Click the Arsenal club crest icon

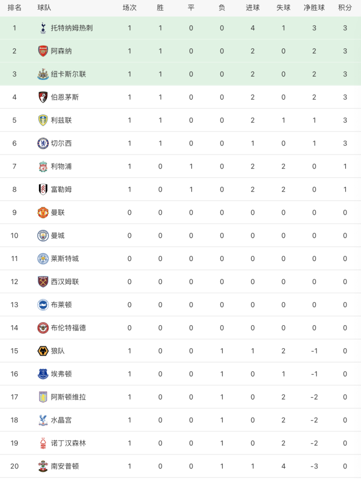pos(43,51)
